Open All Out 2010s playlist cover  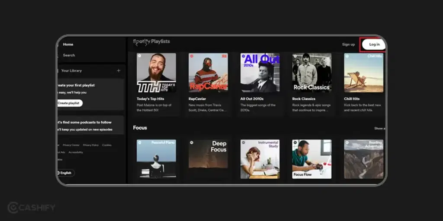pos(260,73)
